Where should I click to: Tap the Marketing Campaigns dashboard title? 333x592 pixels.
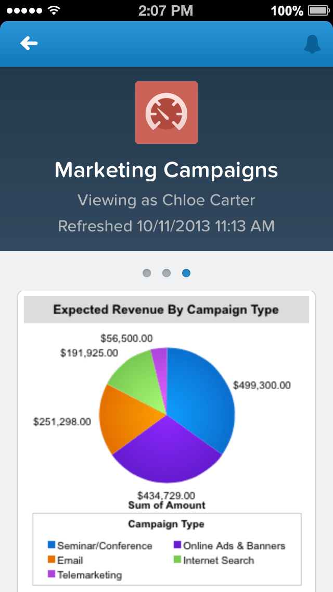pyautogui.click(x=166, y=170)
